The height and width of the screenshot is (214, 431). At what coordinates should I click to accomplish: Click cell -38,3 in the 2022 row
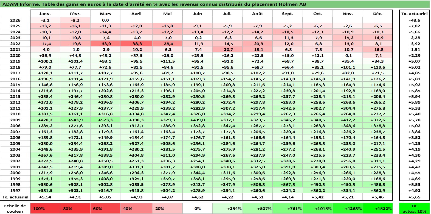[136, 44]
